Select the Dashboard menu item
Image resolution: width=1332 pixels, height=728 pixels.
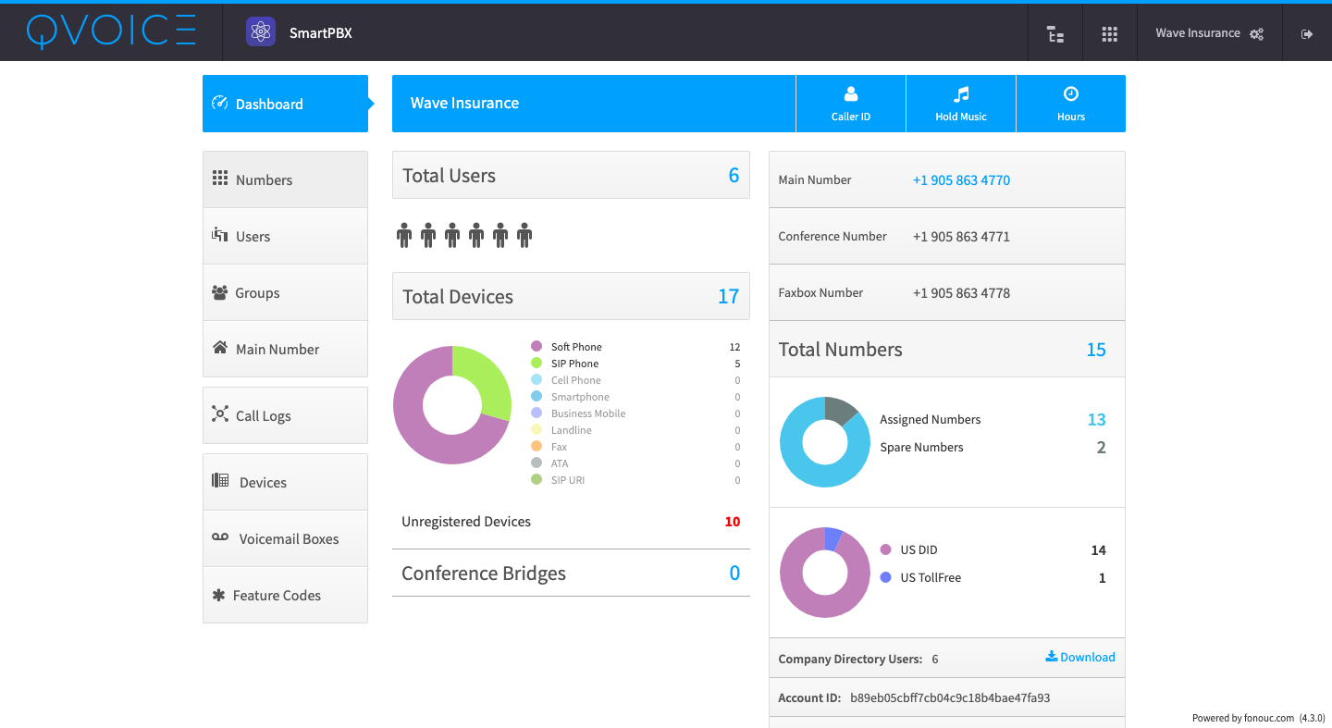[x=285, y=104]
